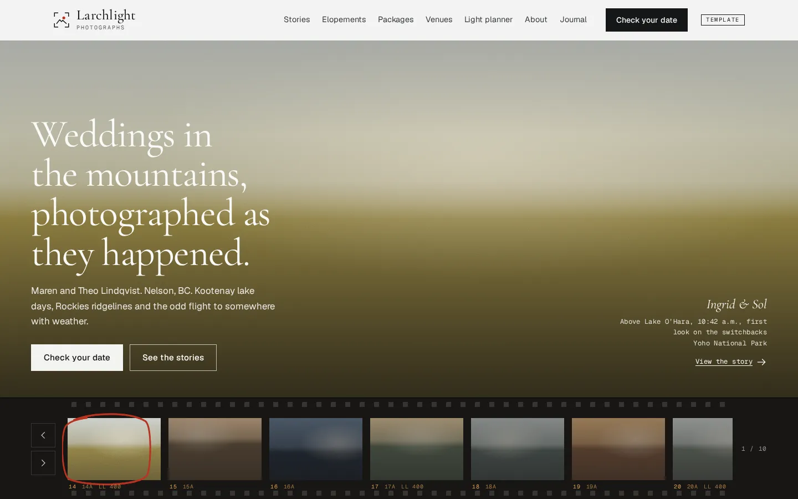Screen dimensions: 798x499
Task: Click the Above Lake O'Hara caption text
Action: [693, 327]
